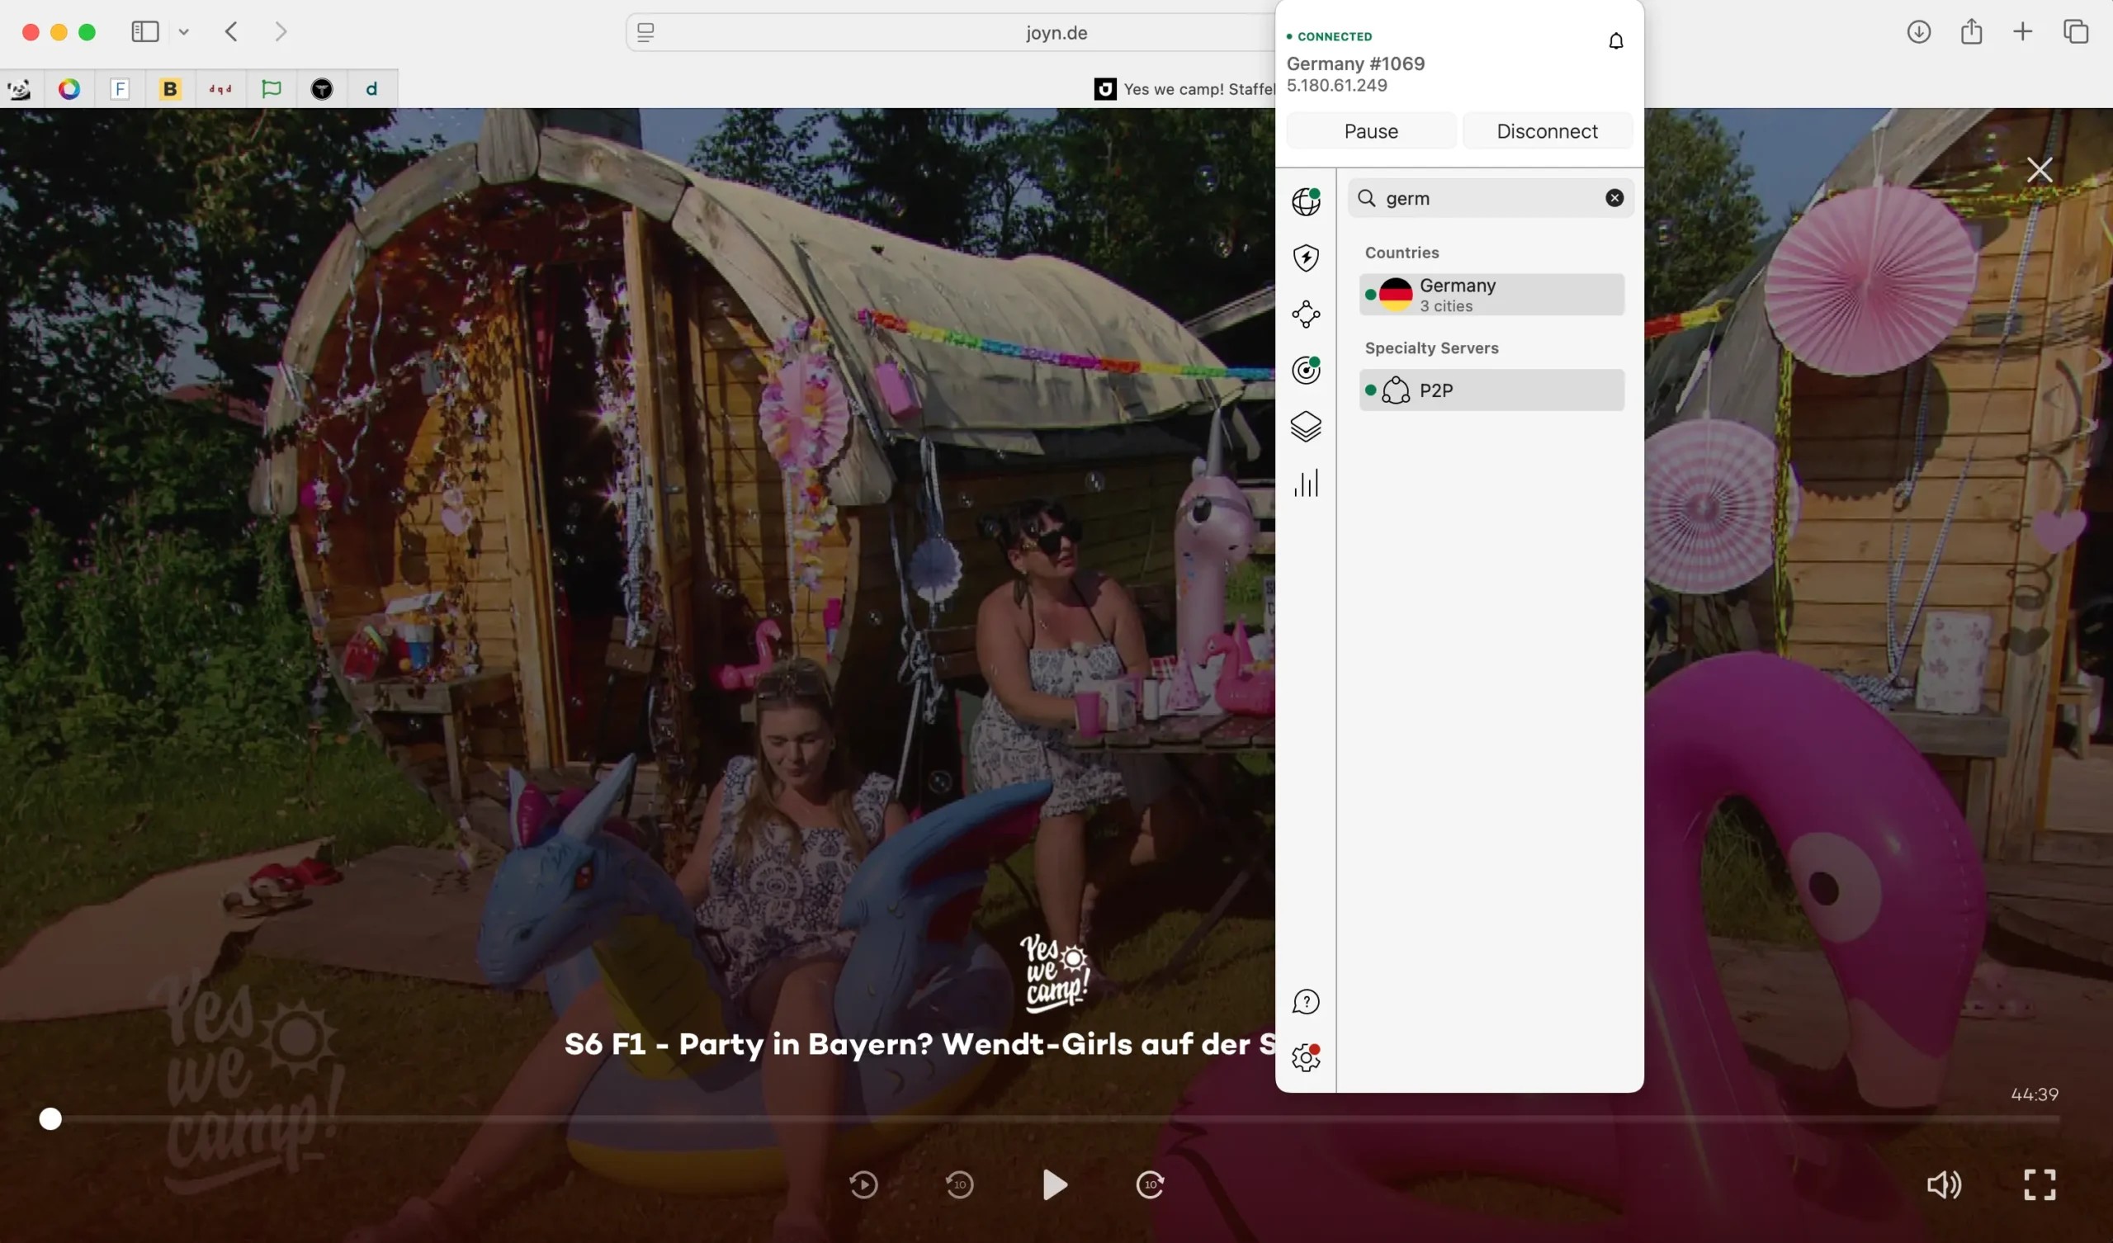Mute the video volume

1943,1184
